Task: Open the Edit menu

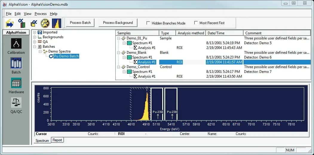Action: coord(18,14)
